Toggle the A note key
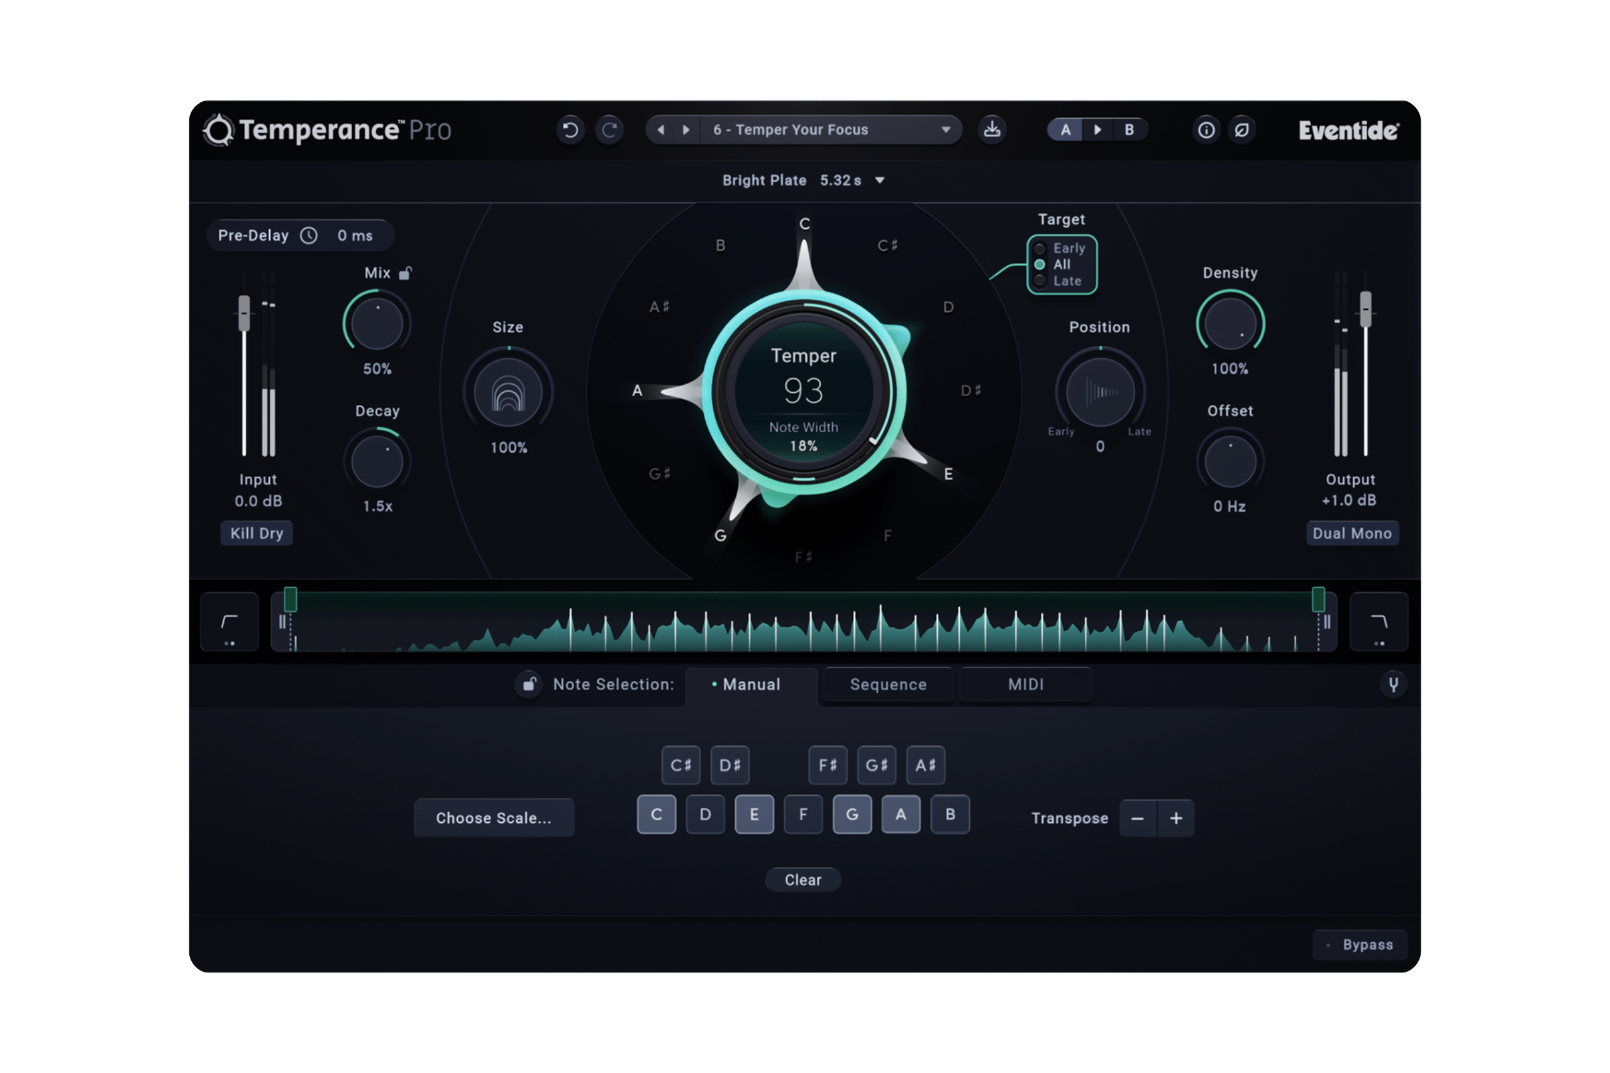 click(901, 814)
